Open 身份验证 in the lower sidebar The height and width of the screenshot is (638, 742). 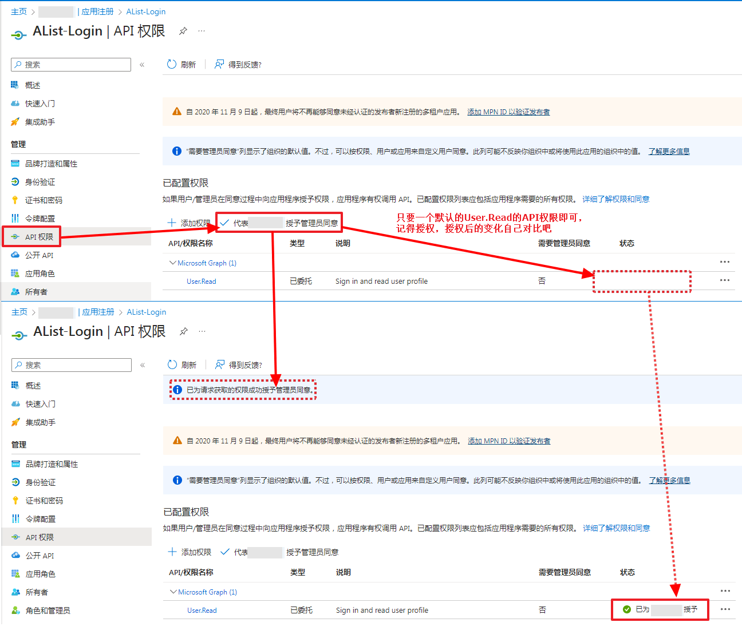coord(40,482)
